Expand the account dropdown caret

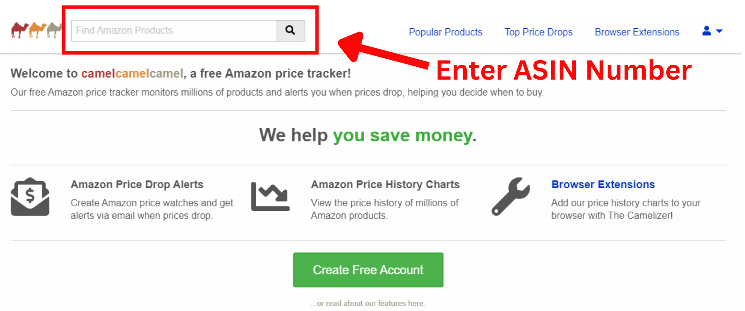[719, 31]
